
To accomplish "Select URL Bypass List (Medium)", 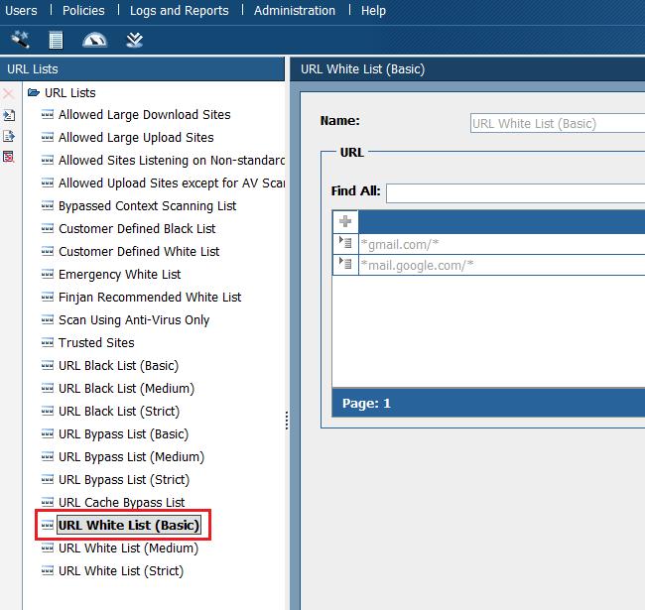I will pos(131,456).
